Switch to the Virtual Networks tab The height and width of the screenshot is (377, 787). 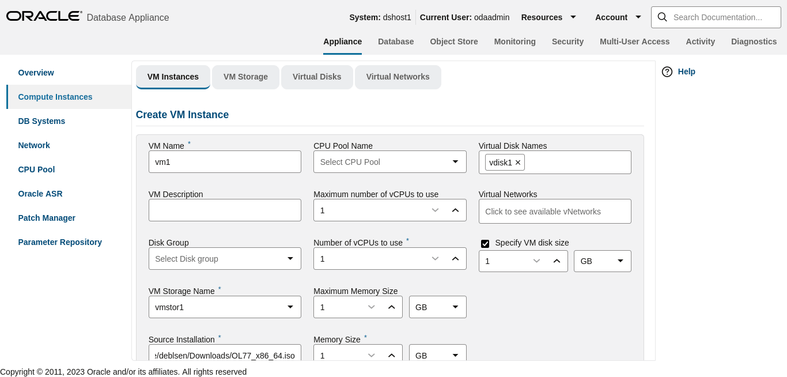(x=398, y=77)
